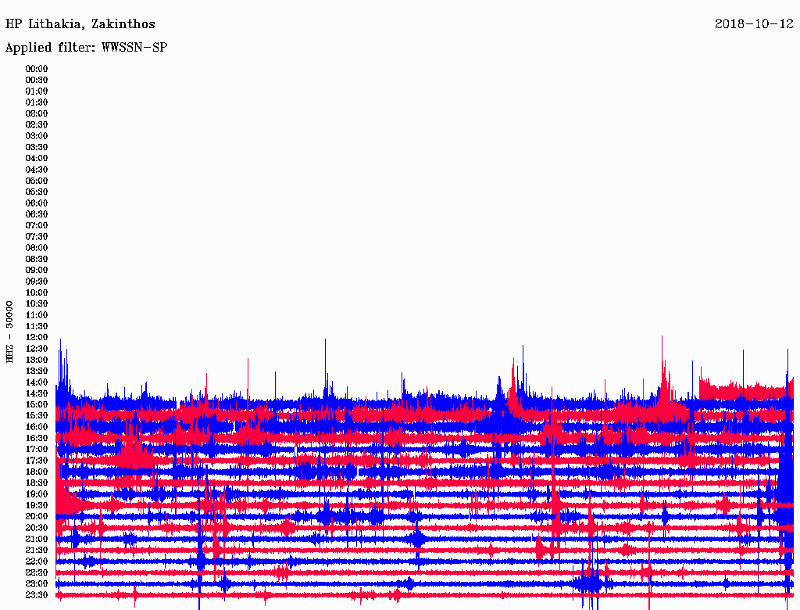Select the 22:00 time label
Viewport: 800px width, 610px height.
tap(37, 562)
